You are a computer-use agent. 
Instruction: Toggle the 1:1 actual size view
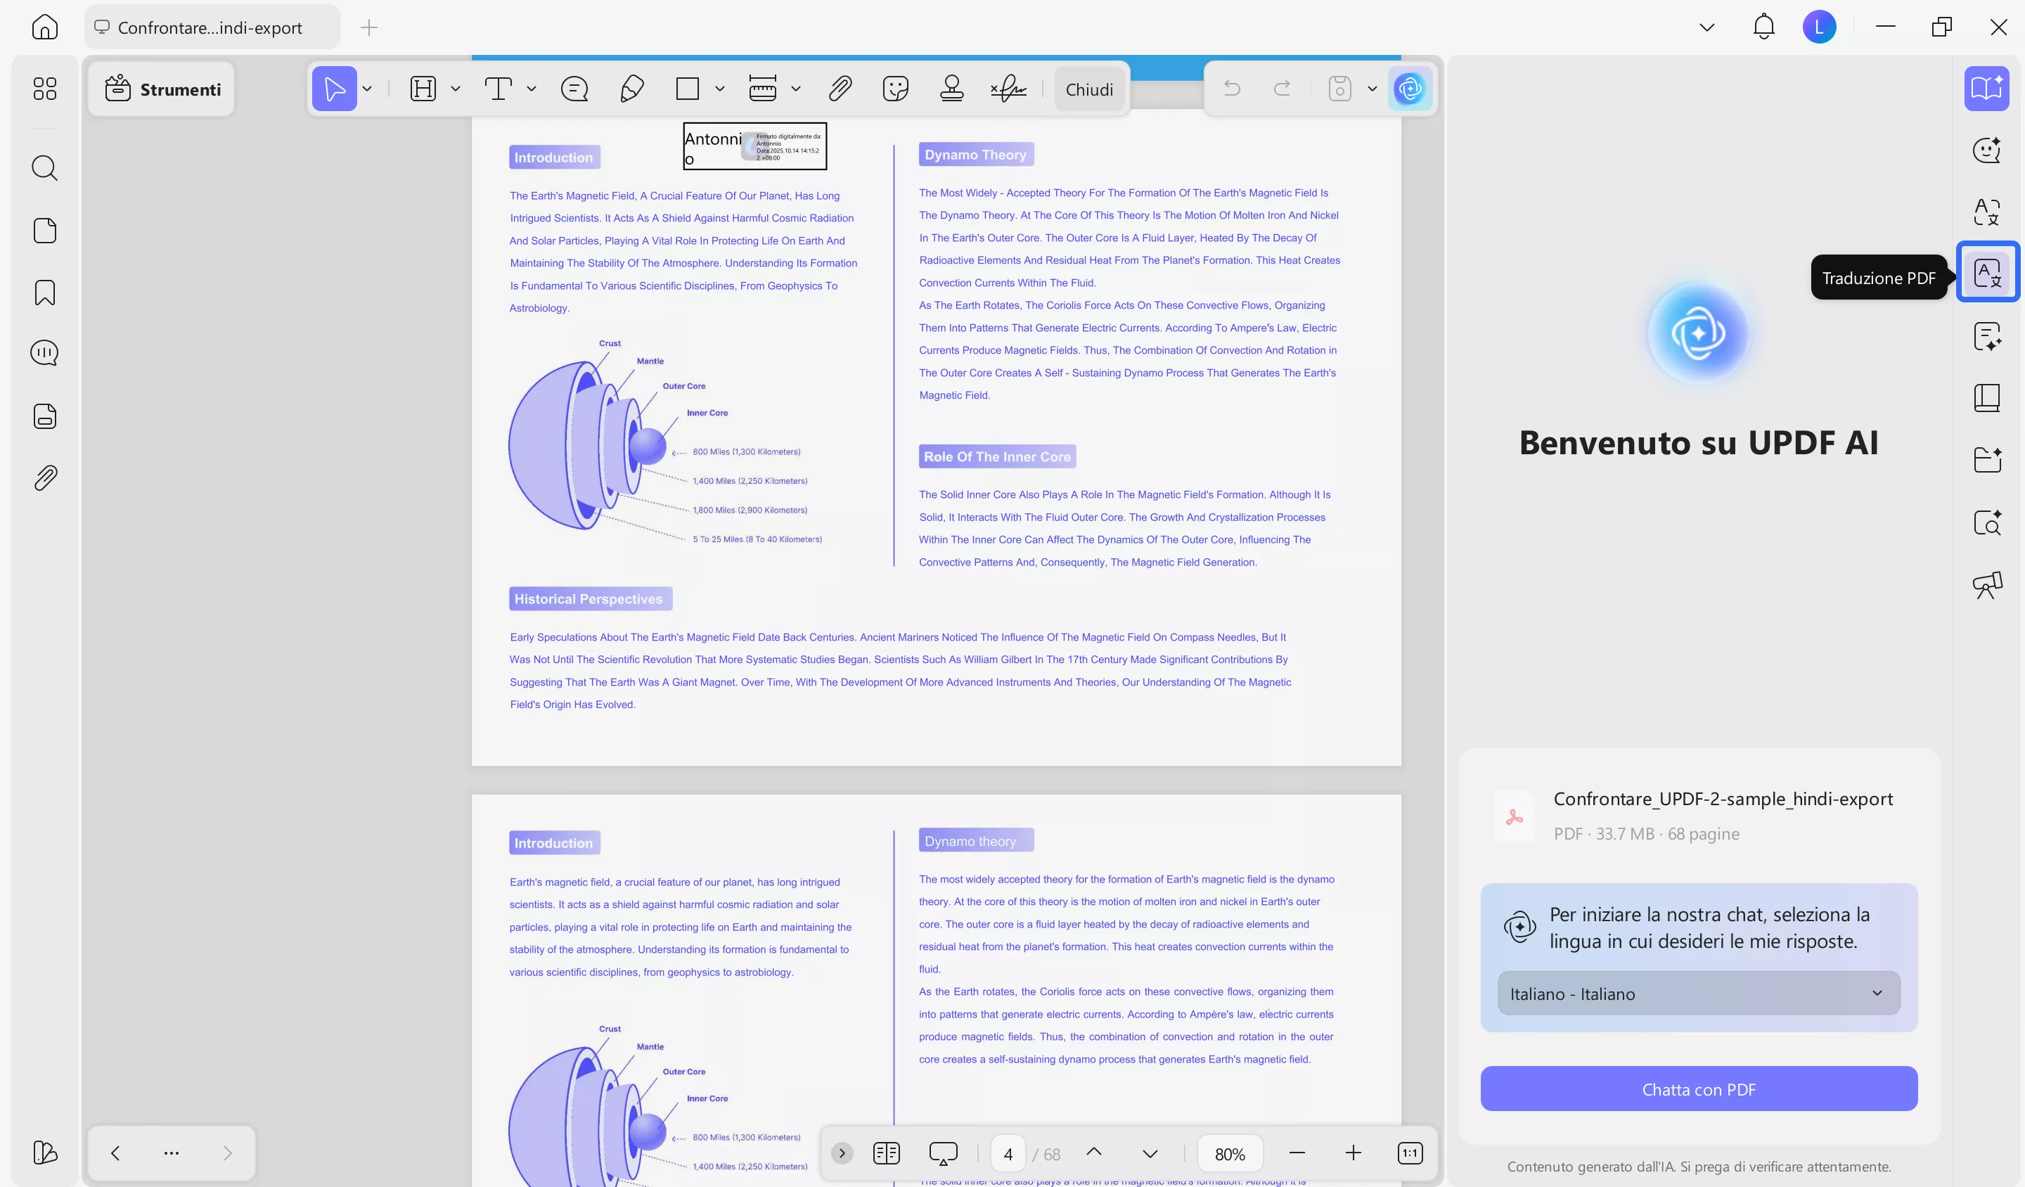1410,1153
